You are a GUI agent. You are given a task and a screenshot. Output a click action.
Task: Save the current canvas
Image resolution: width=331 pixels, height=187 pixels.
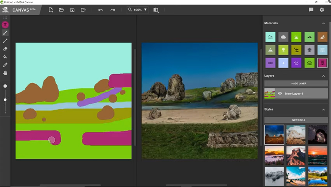(x=72, y=10)
